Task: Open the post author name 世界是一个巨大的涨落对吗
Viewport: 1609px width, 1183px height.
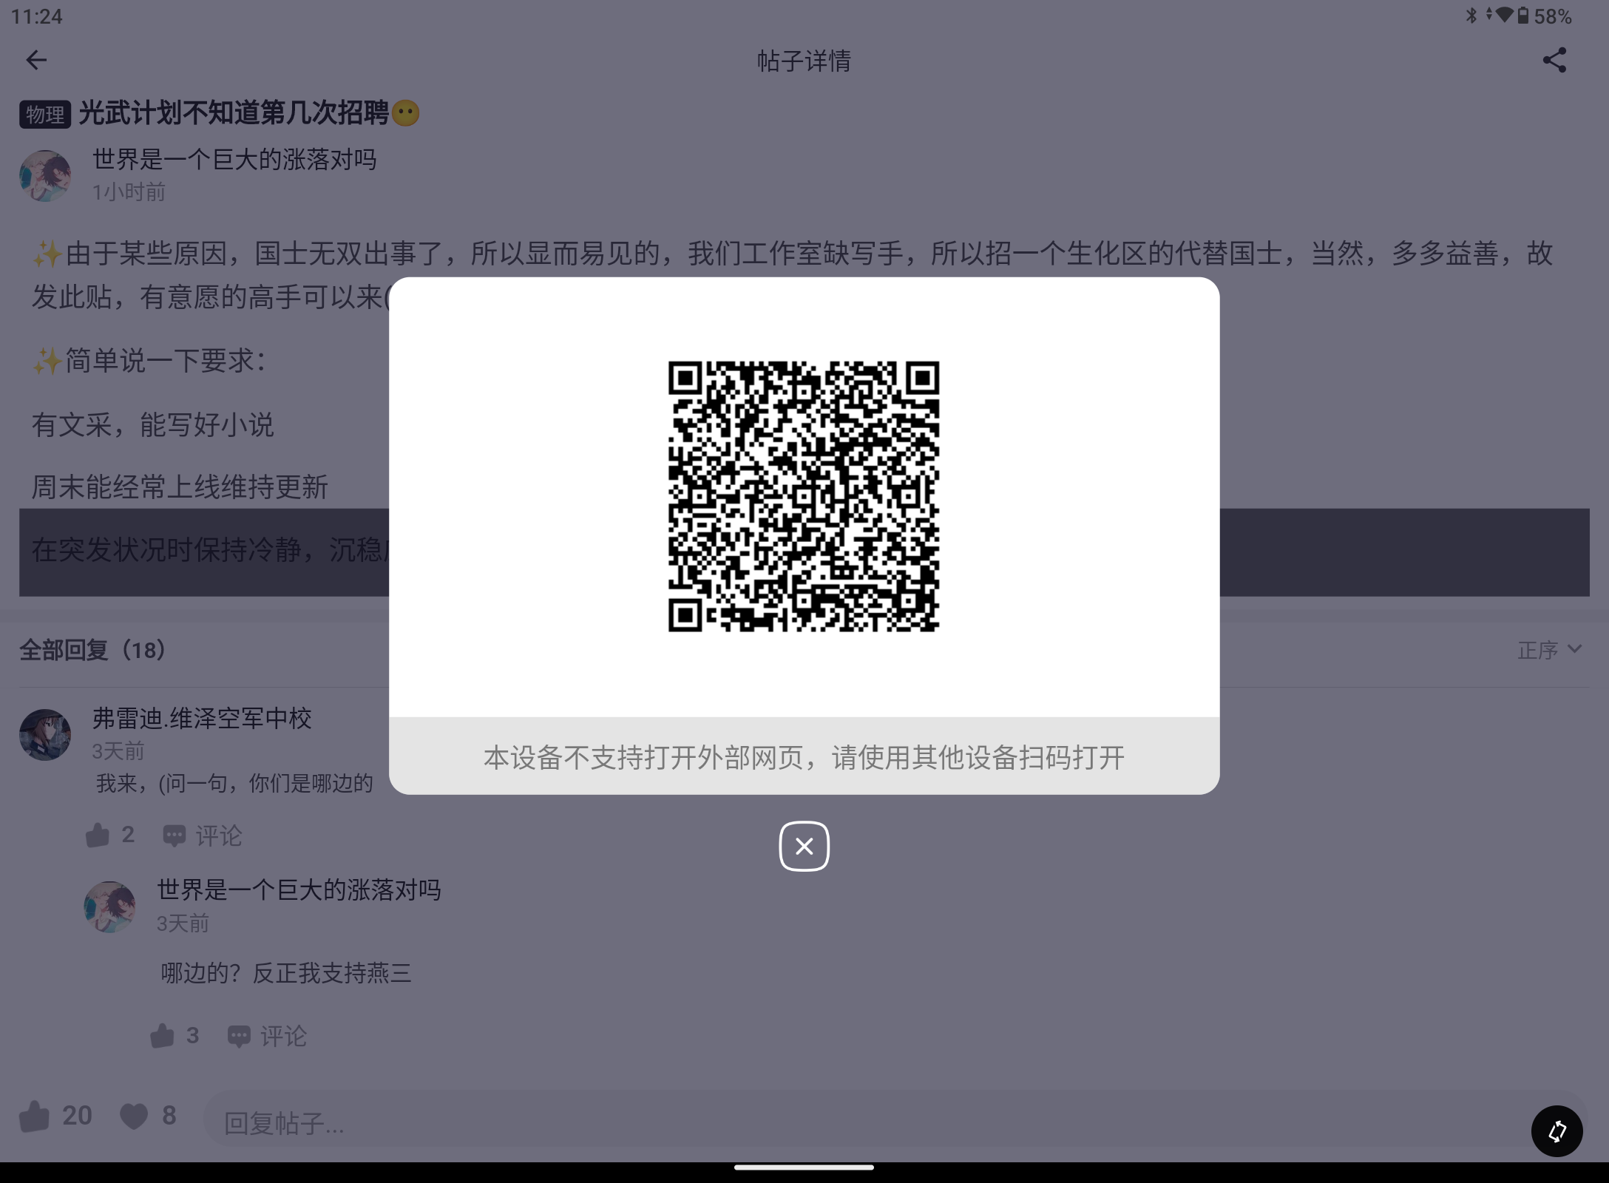Action: (234, 159)
